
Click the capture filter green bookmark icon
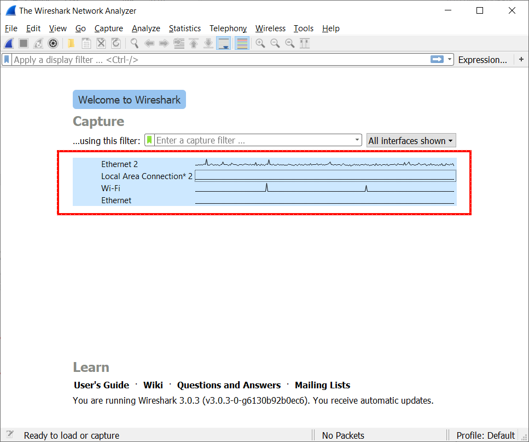(149, 140)
